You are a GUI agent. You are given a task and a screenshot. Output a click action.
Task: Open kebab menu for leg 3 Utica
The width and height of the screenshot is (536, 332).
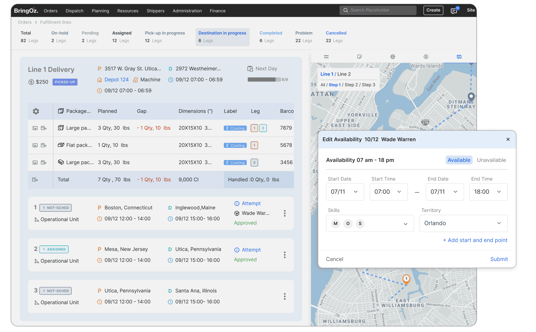tap(285, 297)
